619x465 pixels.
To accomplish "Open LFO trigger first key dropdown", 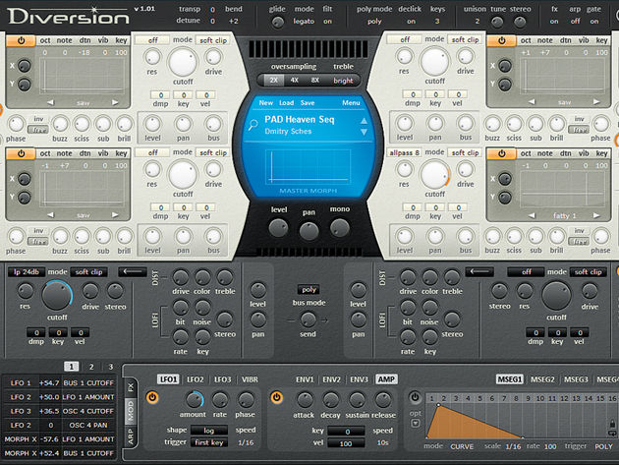I will [209, 442].
